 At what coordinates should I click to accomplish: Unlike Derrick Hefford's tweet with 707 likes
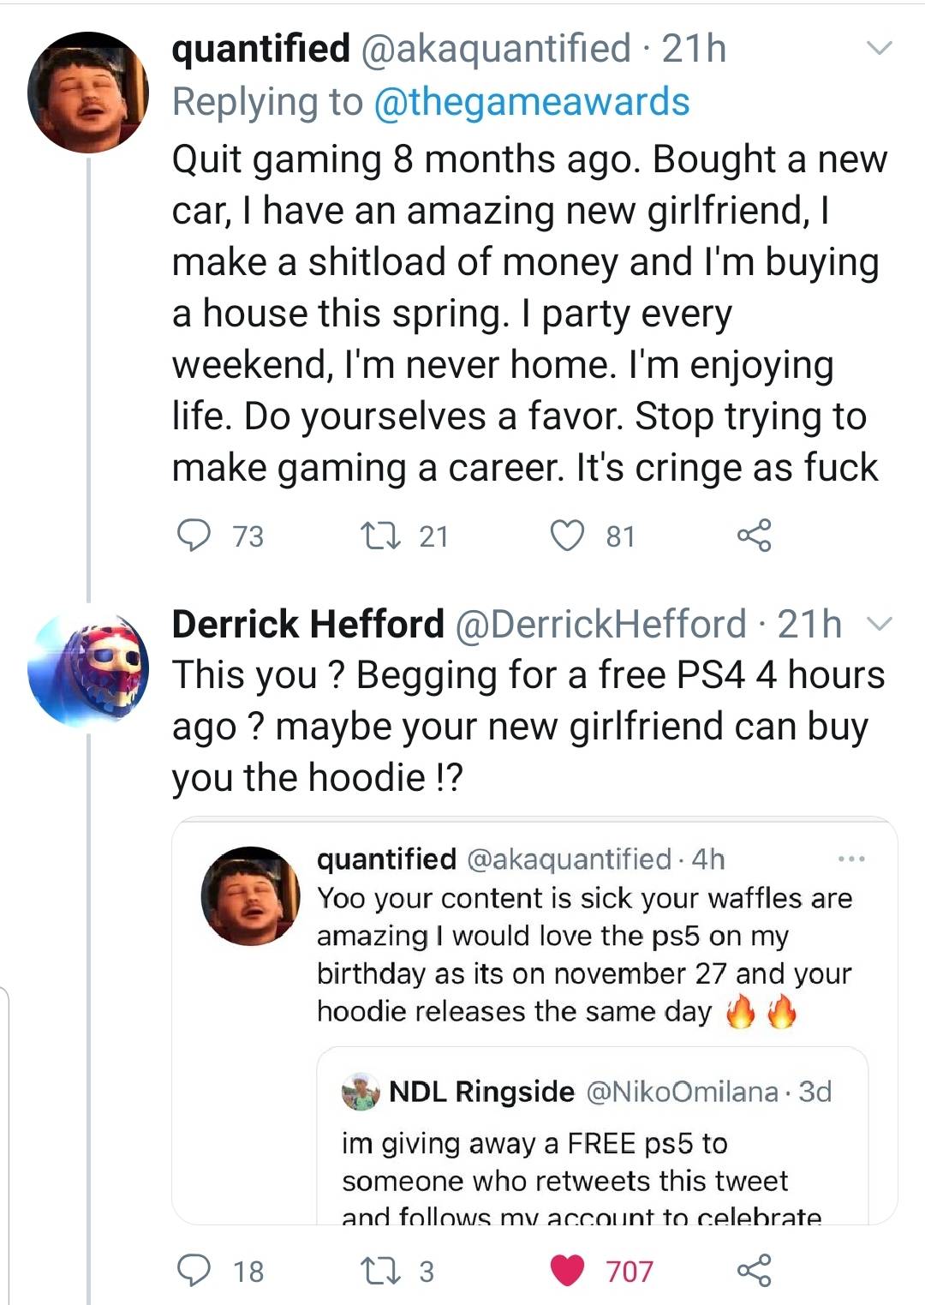click(x=567, y=1270)
